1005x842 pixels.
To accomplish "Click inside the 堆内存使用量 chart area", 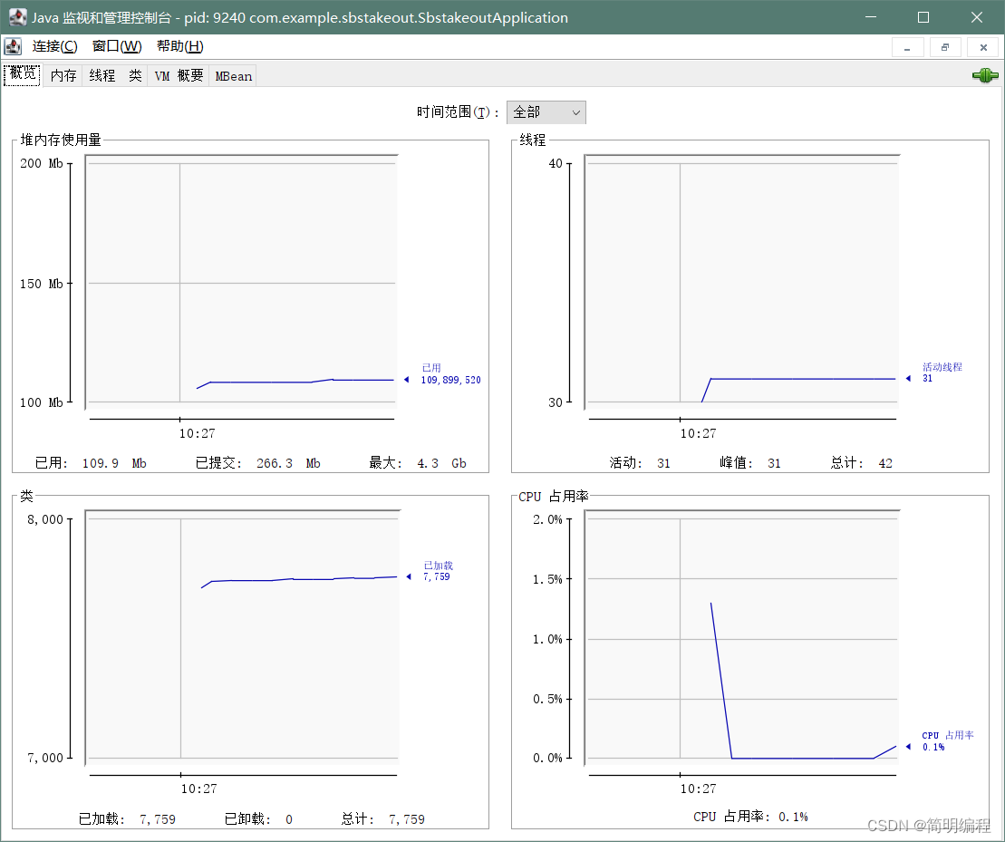I will click(240, 281).
